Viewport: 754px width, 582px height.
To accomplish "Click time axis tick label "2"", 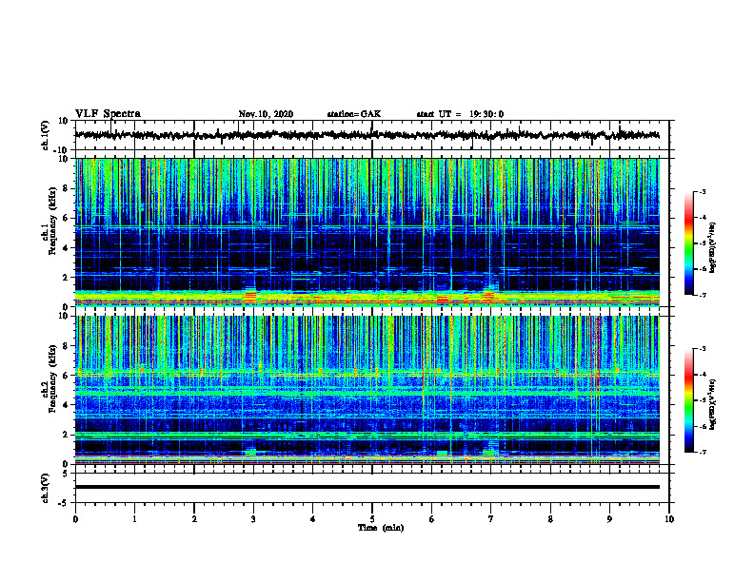I will 194,519.
